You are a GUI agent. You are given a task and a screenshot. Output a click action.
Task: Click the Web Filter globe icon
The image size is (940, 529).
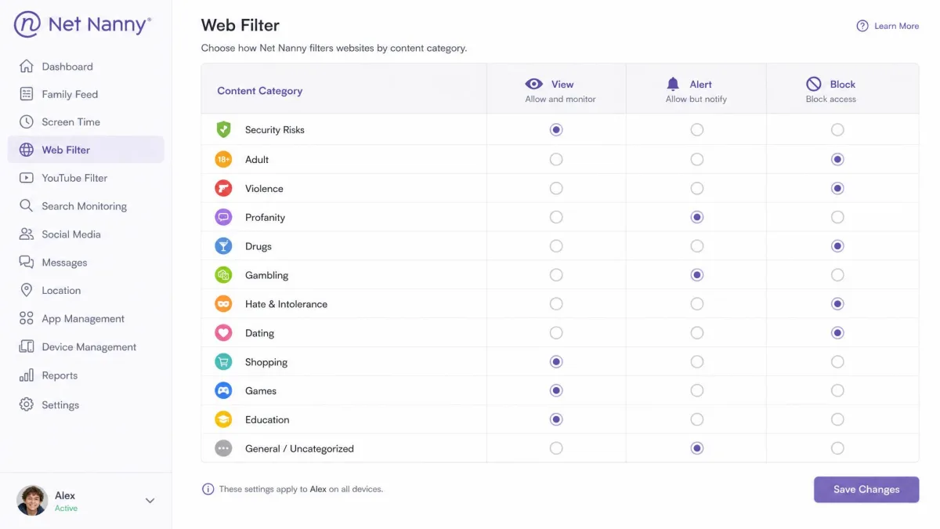27,150
